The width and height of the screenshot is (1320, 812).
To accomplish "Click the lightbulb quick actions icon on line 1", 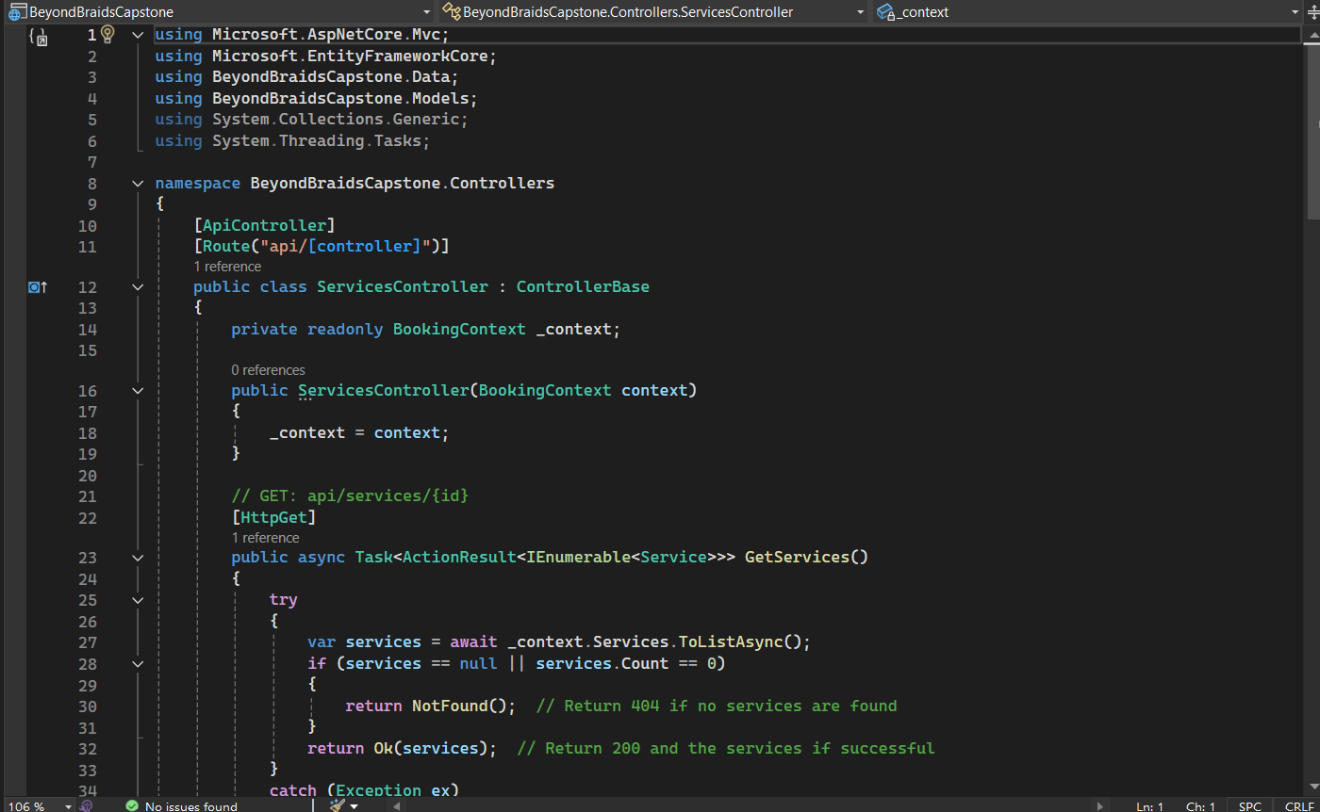I will coord(107,34).
